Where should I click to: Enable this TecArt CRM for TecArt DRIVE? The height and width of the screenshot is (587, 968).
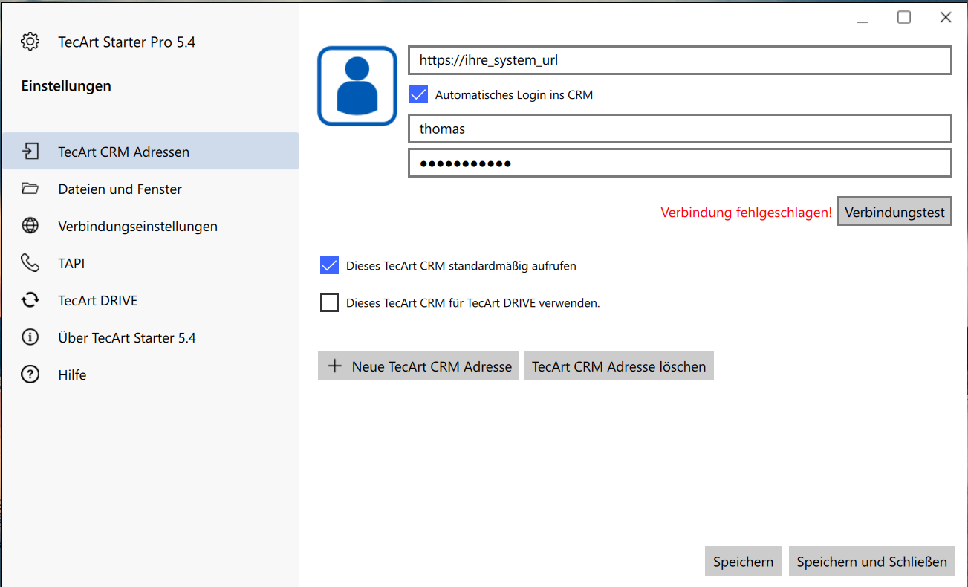point(329,302)
